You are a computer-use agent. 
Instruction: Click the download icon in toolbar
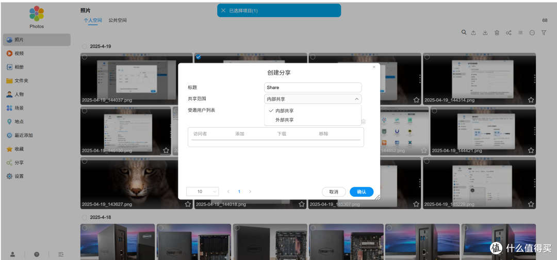[485, 32]
